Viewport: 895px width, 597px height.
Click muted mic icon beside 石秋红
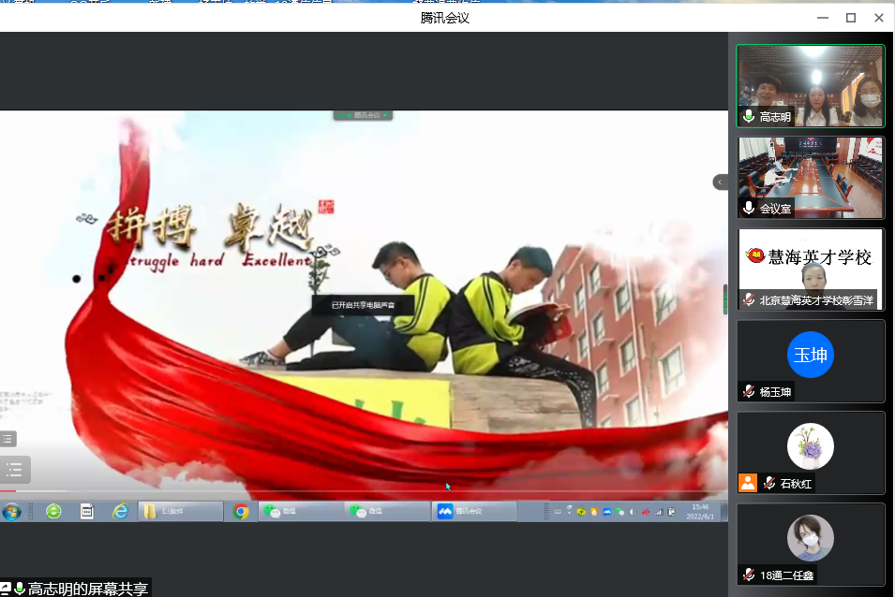769,483
